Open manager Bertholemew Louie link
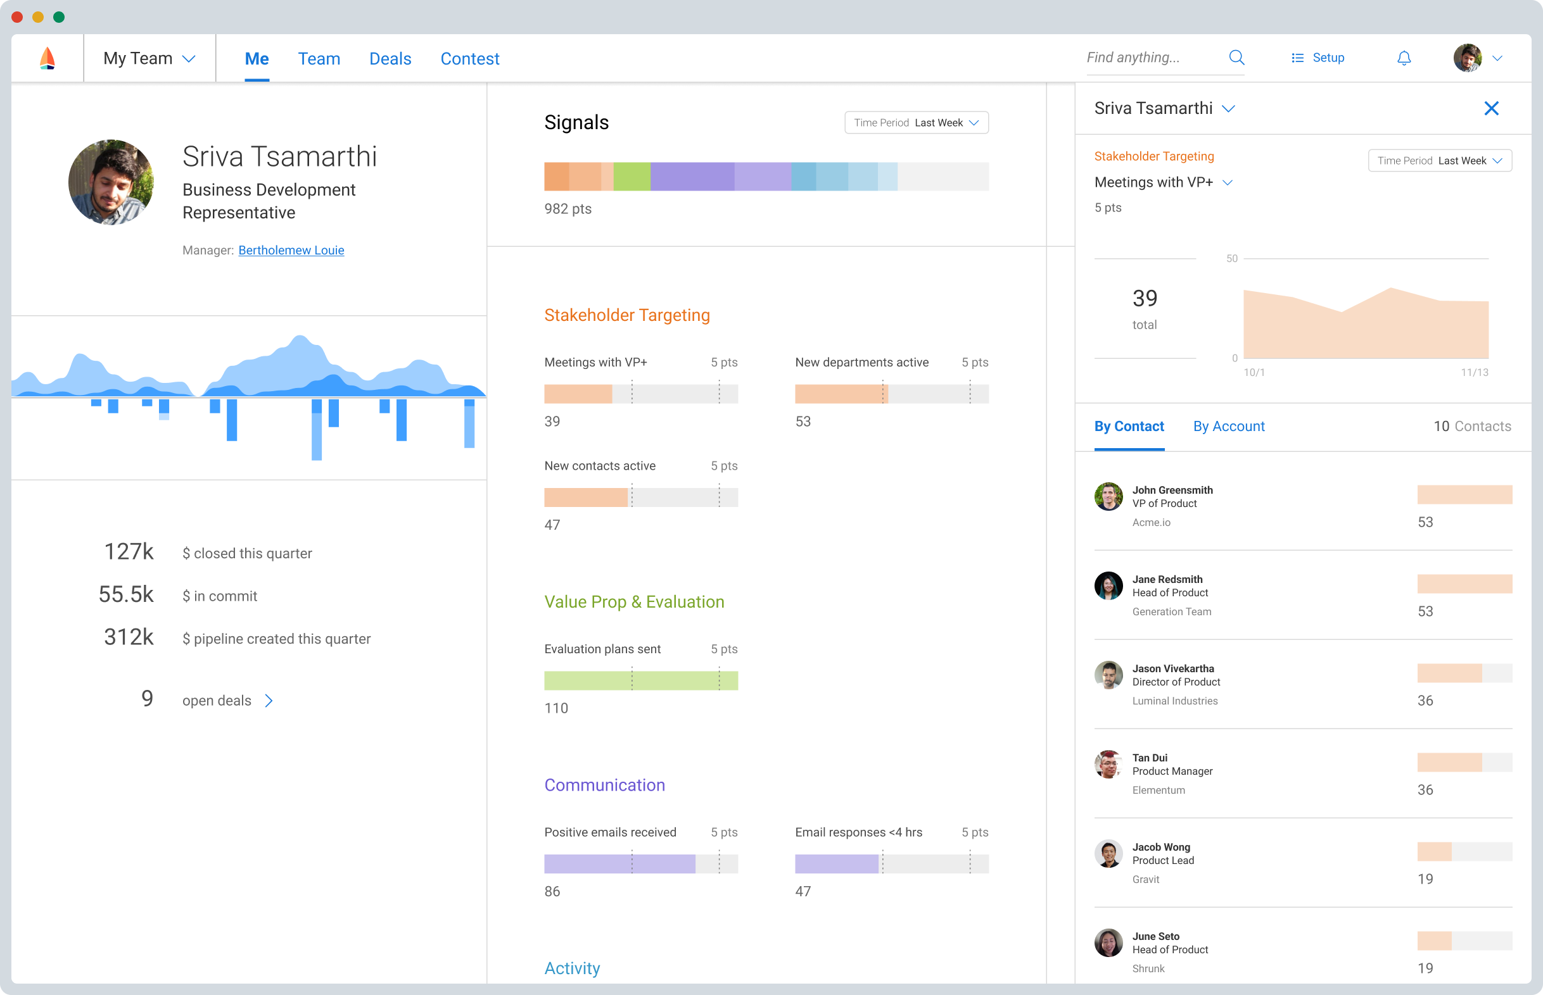1543x995 pixels. [291, 250]
